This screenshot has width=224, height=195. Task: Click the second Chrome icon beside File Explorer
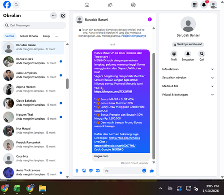tap(30, 188)
